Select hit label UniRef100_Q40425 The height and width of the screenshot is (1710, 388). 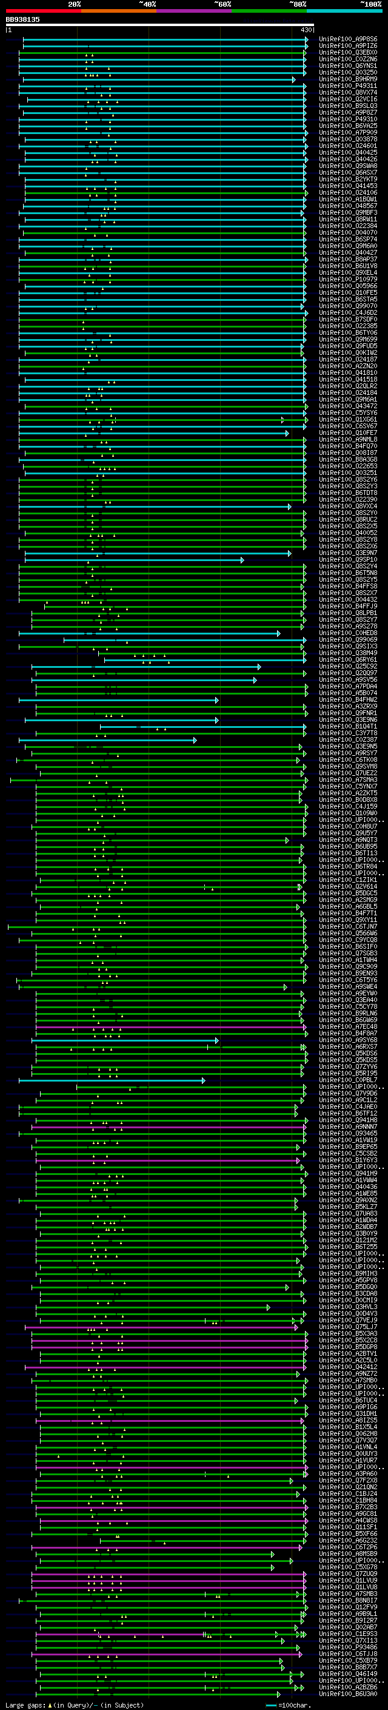[x=348, y=153]
